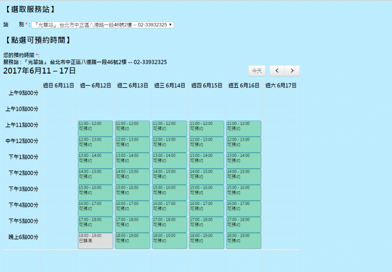Select Friday 6月16日 11:00 - 12:00 slot
The height and width of the screenshot is (272, 392).
(x=243, y=129)
